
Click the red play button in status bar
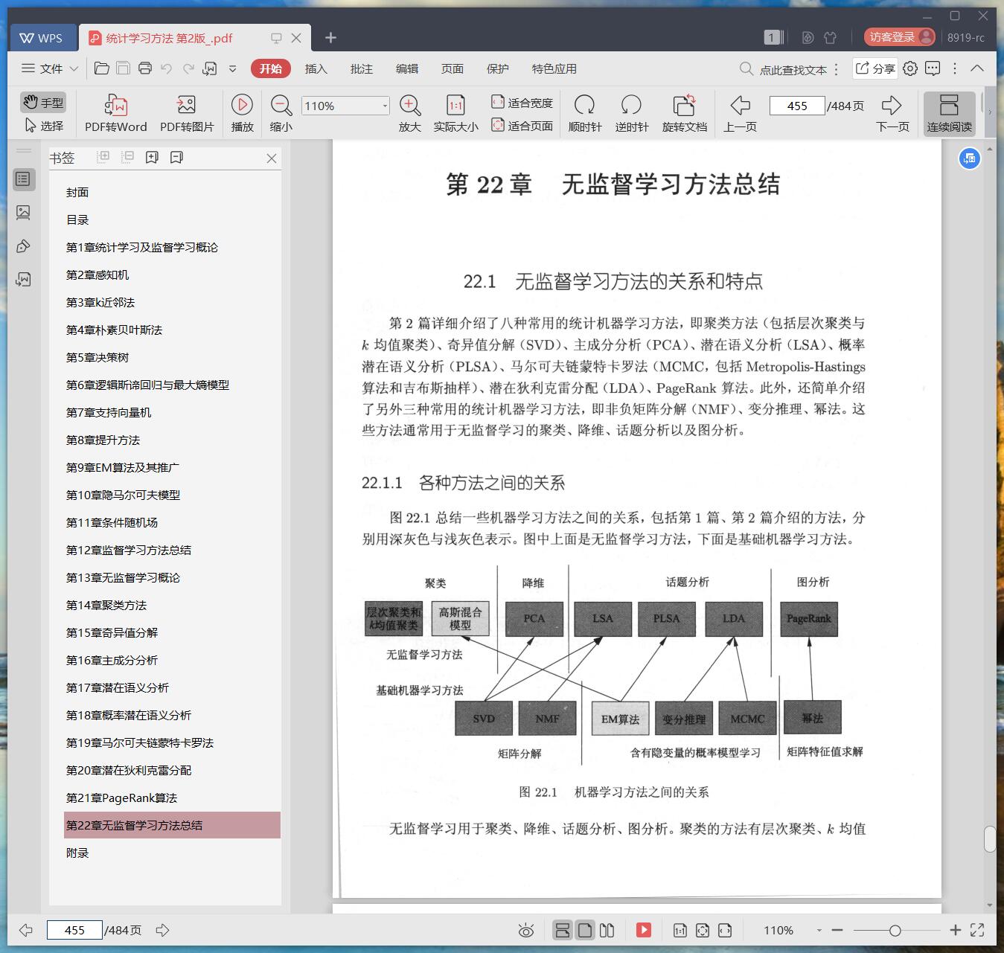(644, 930)
